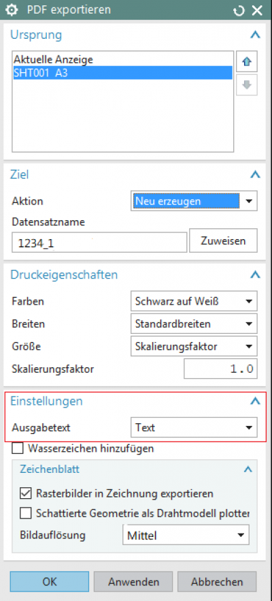The height and width of the screenshot is (601, 272).
Task: Open the Bildauflösung dropdown set to Mittel
Action: (x=186, y=535)
